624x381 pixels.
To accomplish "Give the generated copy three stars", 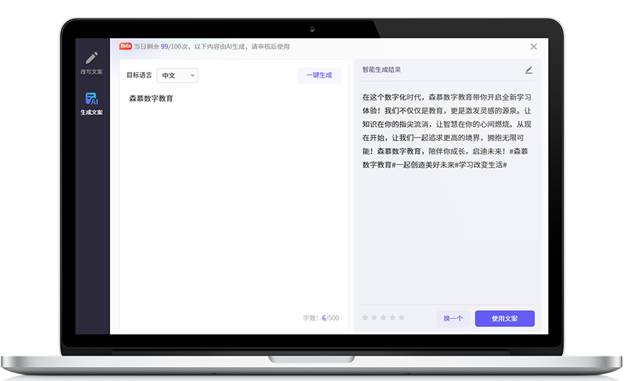I will tap(384, 318).
